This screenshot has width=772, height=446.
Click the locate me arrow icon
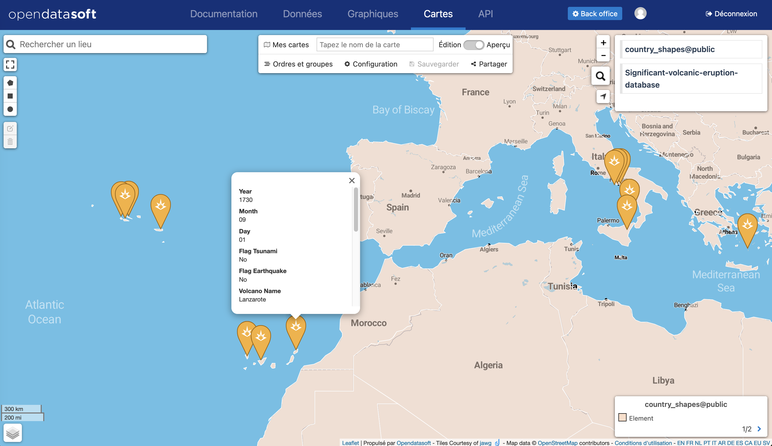tap(603, 96)
